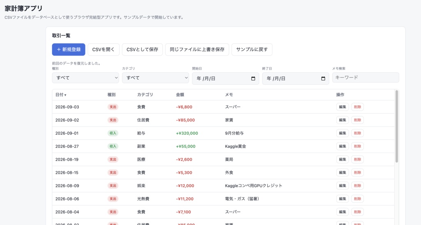421x225 pixels.
Task: Click the 新規登録 button
Action: (x=69, y=50)
